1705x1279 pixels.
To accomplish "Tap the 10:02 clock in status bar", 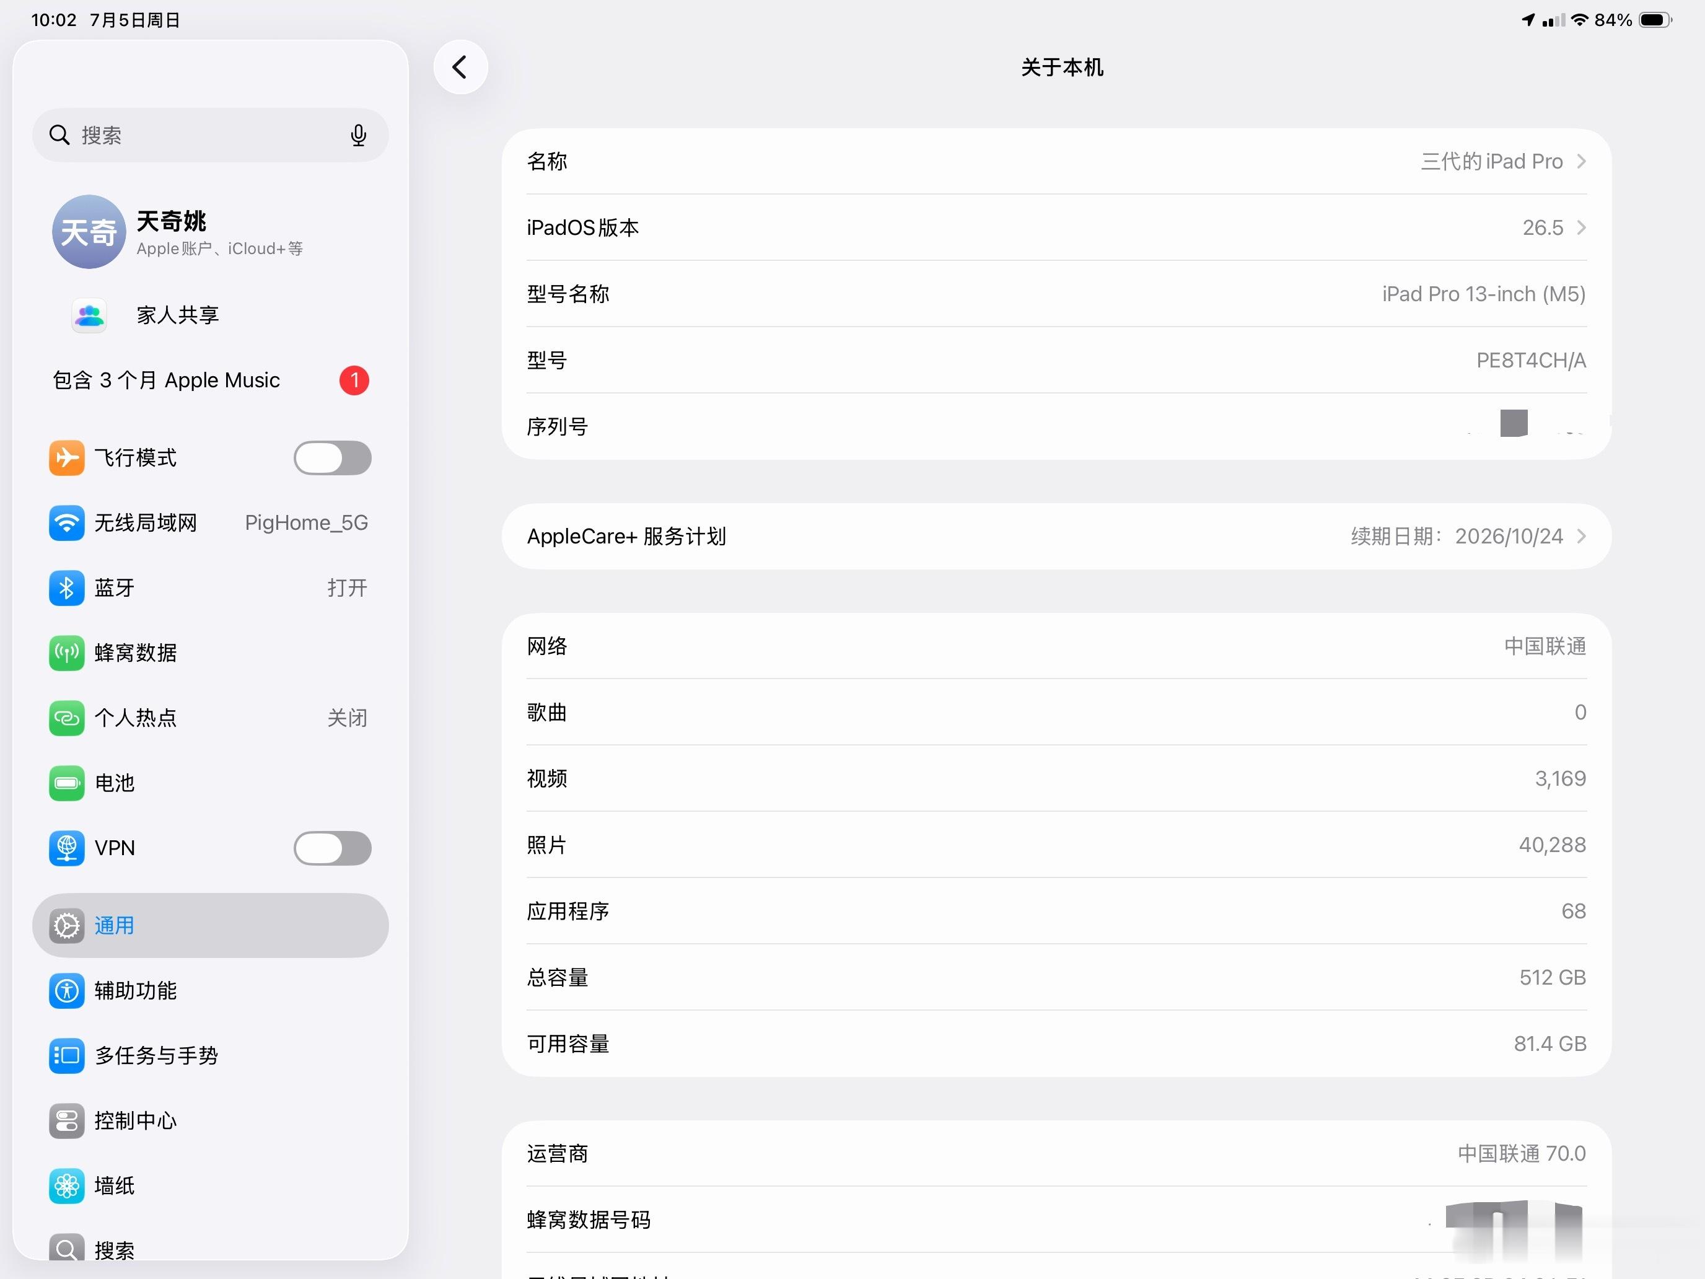I will tap(54, 20).
